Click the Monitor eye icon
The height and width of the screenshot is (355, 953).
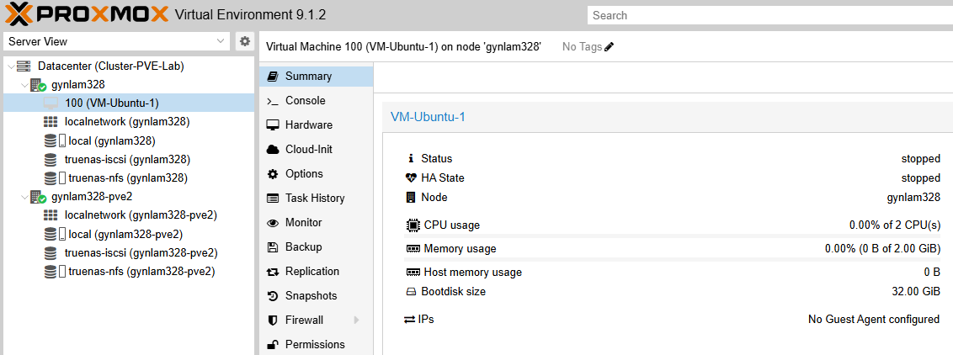pos(273,223)
